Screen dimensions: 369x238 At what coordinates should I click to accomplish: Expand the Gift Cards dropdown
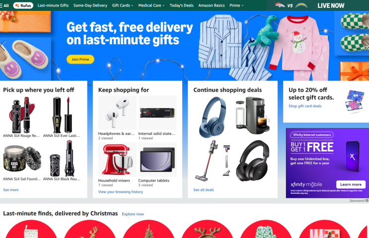[122, 5]
